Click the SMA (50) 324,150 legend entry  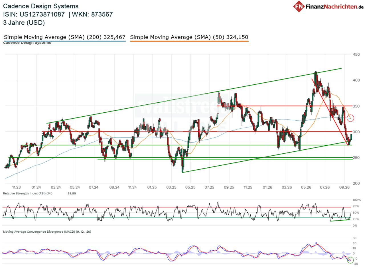(189, 37)
